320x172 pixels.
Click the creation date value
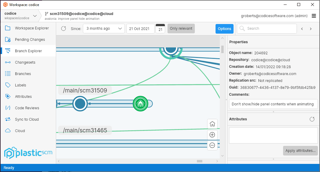[x=273, y=67]
